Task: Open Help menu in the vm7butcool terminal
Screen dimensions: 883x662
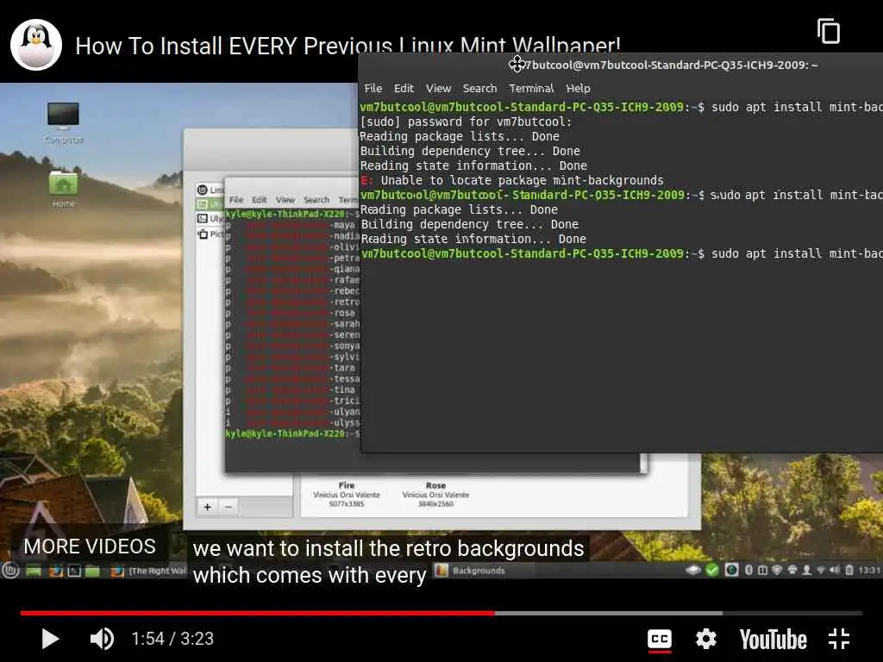Action: point(578,89)
